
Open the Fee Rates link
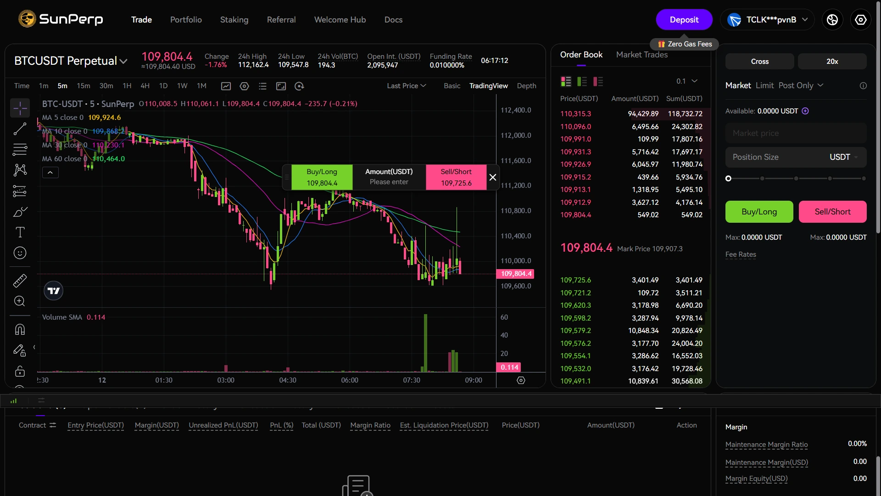coord(740,254)
